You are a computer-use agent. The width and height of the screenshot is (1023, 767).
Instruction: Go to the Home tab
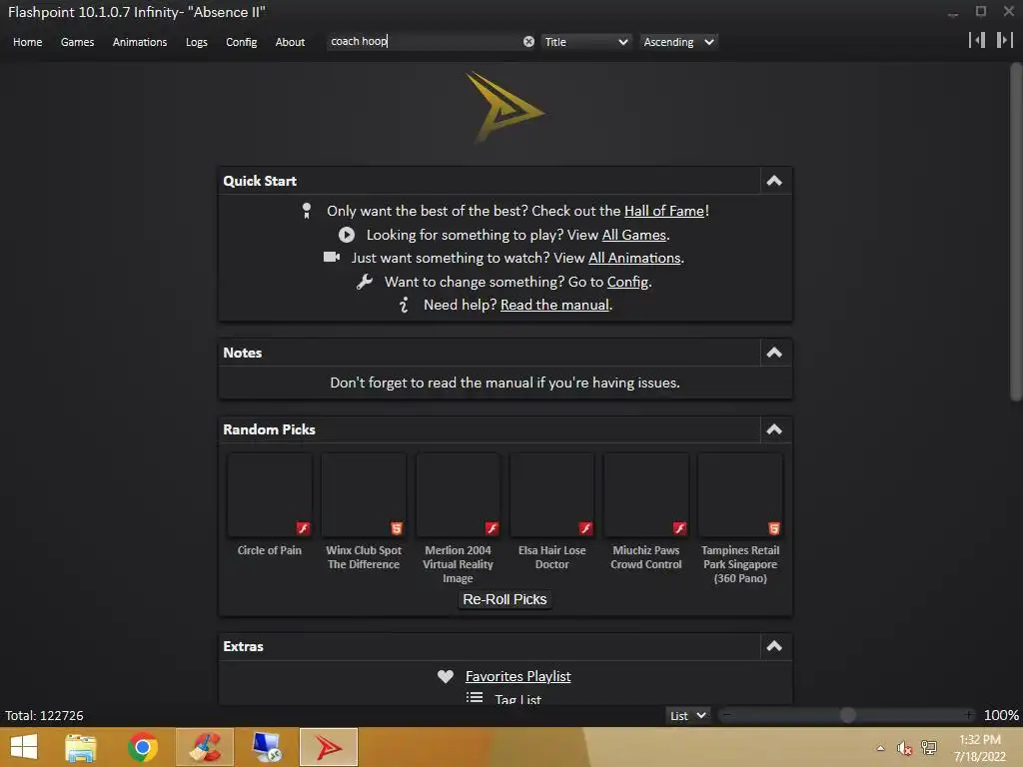(27, 42)
